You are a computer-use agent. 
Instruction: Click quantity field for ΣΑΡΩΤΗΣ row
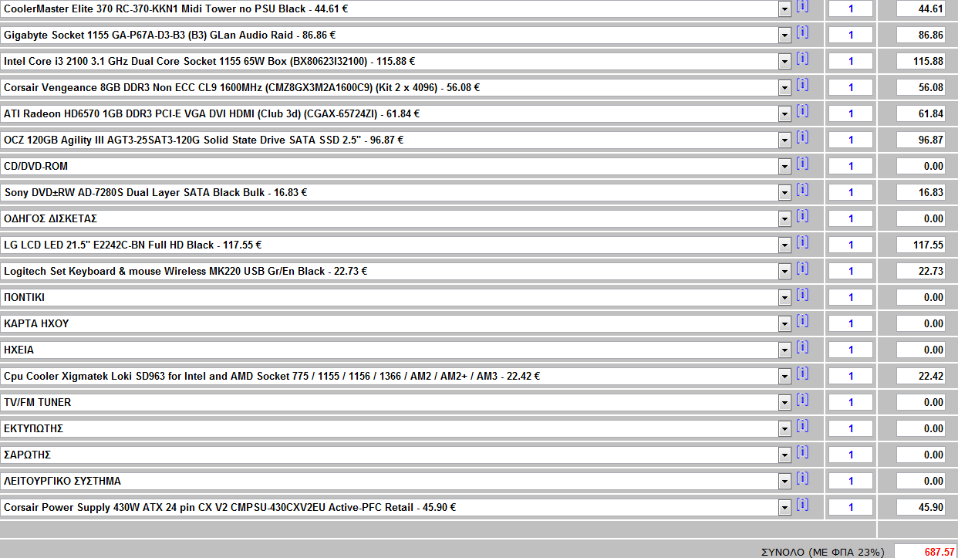pyautogui.click(x=851, y=455)
